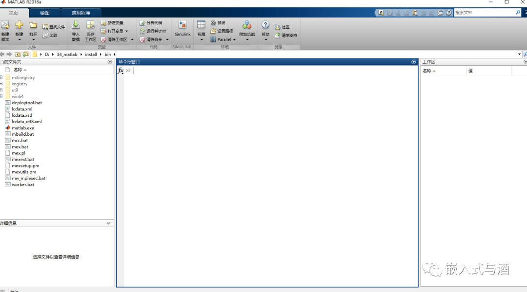This screenshot has height=292, width=527.
Task: Expand the 布局 dropdown arrow
Action: point(202,40)
